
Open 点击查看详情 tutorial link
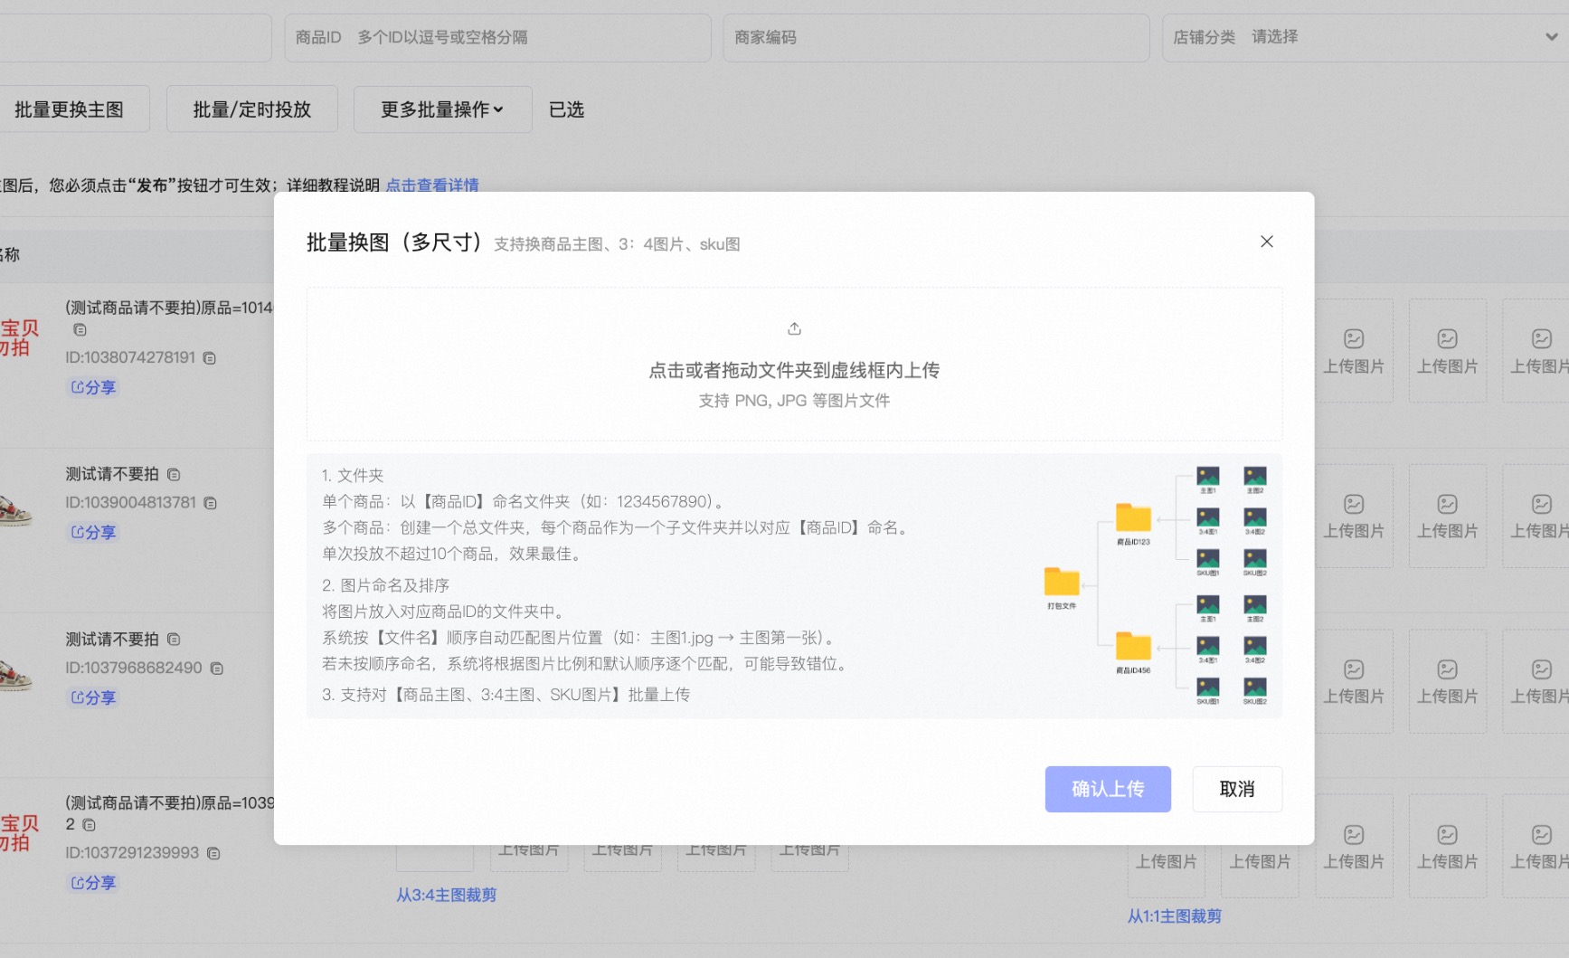432,185
